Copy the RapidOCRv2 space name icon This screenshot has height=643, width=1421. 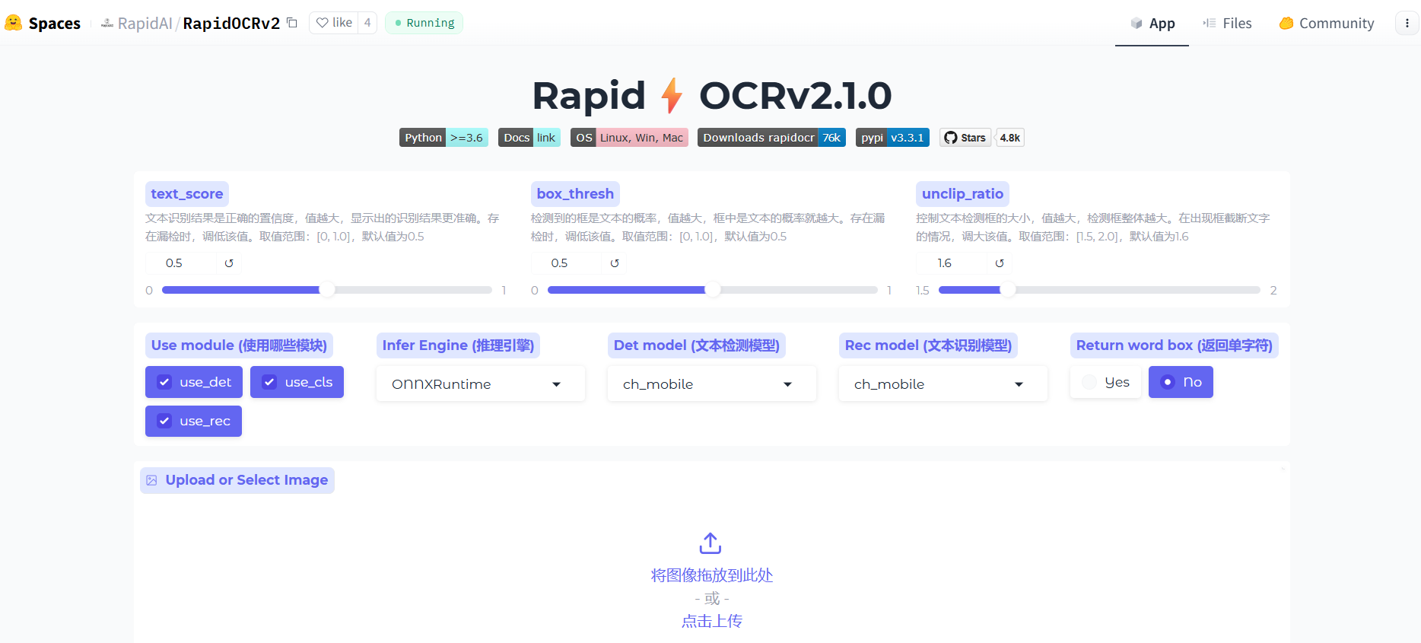click(292, 23)
